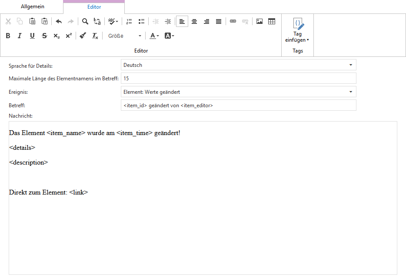Insert a numbered list
Image resolution: width=406 pixels, height=277 pixels.
tap(129, 21)
